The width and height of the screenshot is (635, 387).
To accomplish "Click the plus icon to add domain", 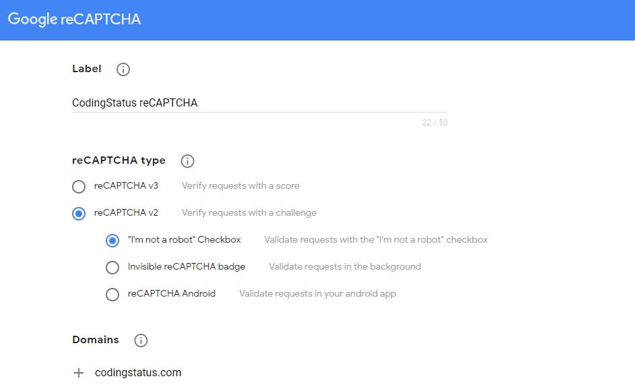I will click(x=79, y=373).
